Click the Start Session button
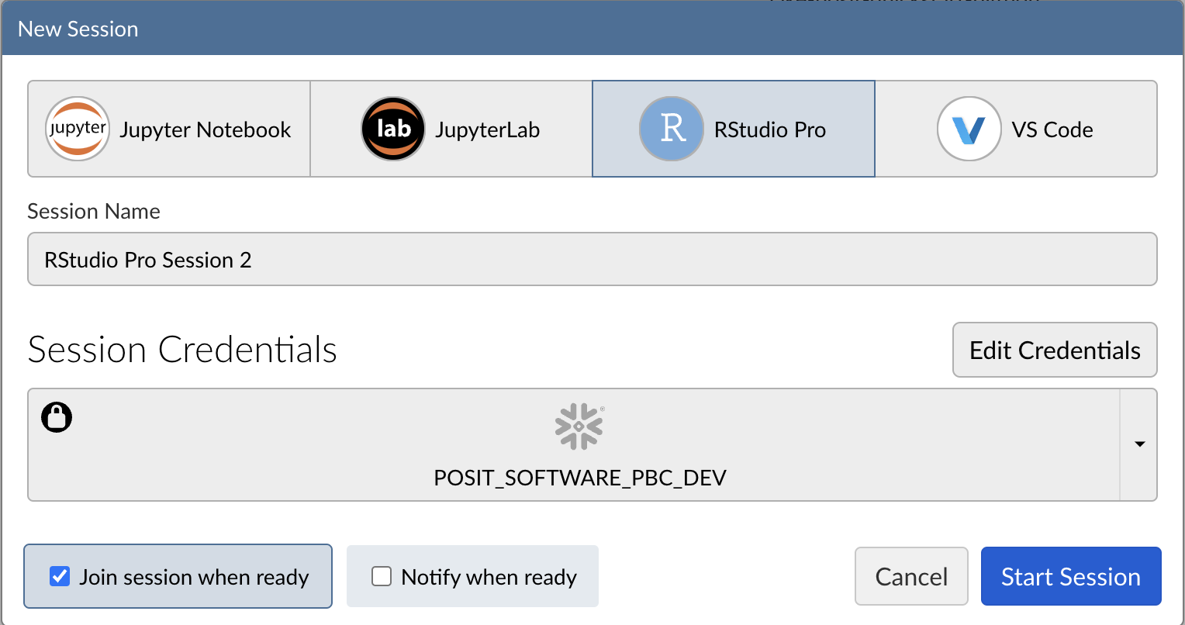This screenshot has height=625, width=1185. click(x=1070, y=576)
